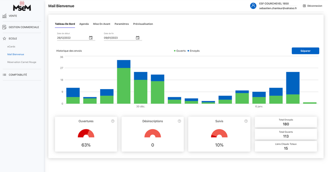328x172 pixels.
Task: Click the user avatar icon
Action: click(253, 6)
